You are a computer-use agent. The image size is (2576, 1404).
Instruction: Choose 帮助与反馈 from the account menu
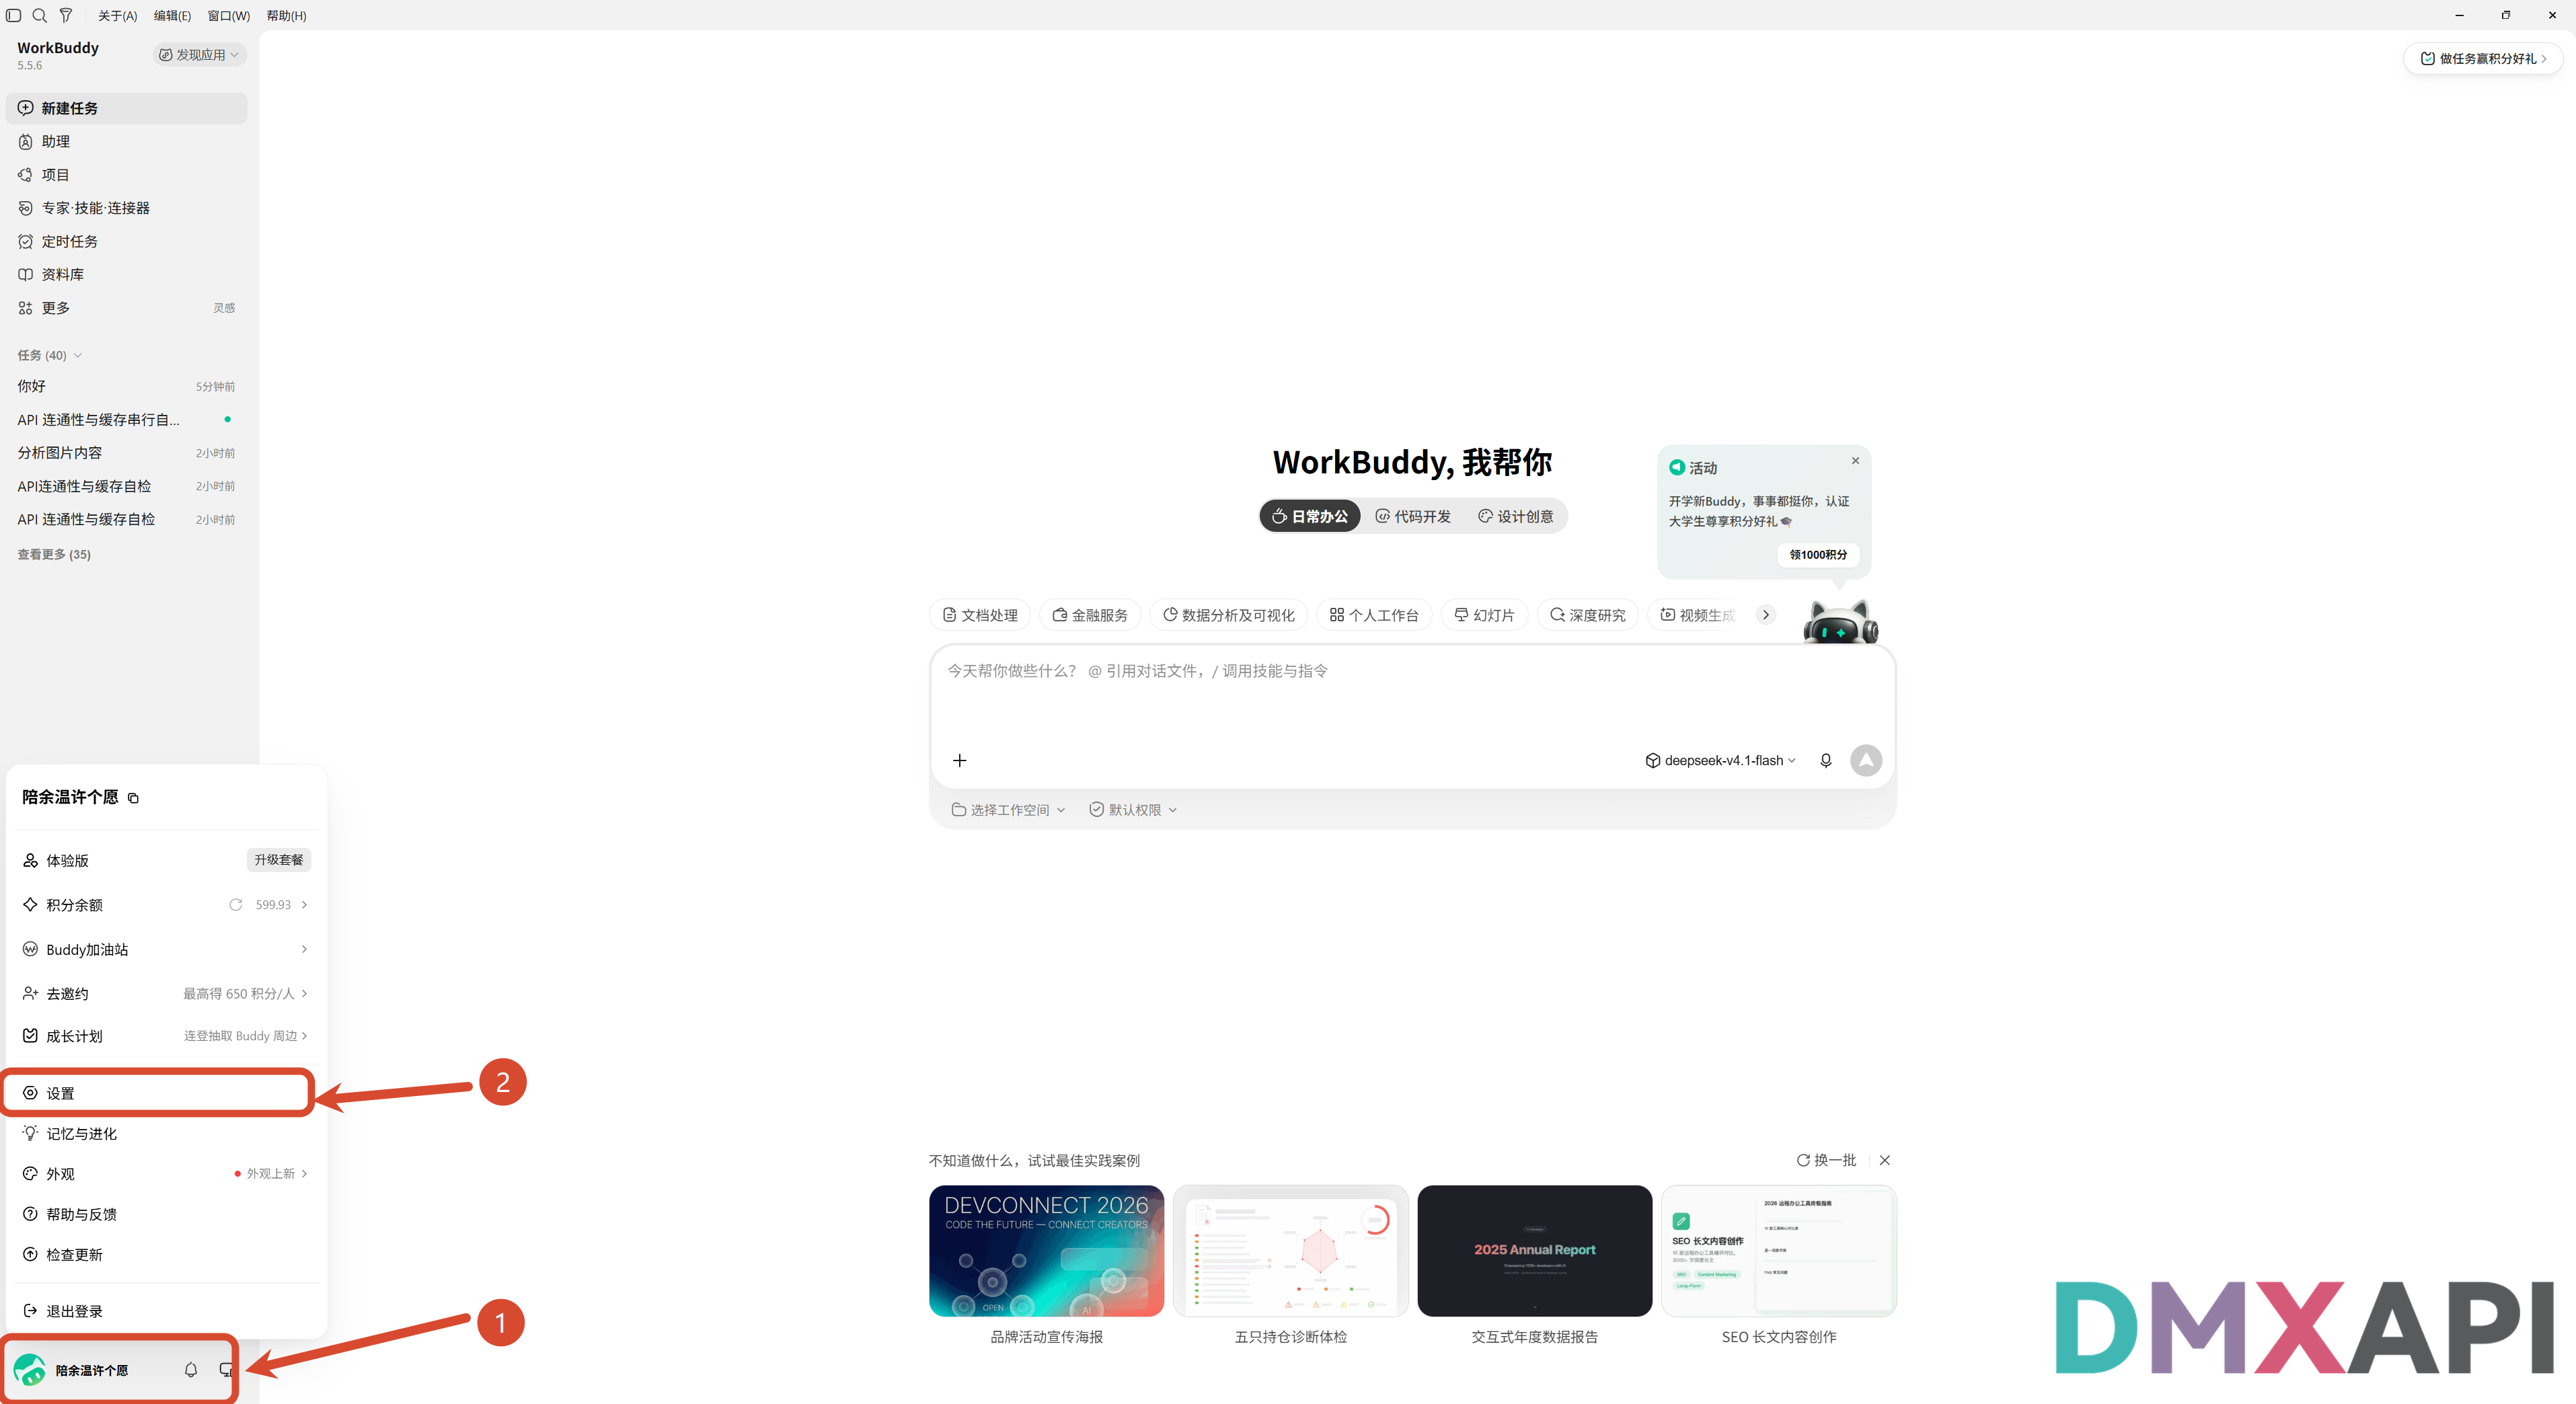click(165, 1214)
